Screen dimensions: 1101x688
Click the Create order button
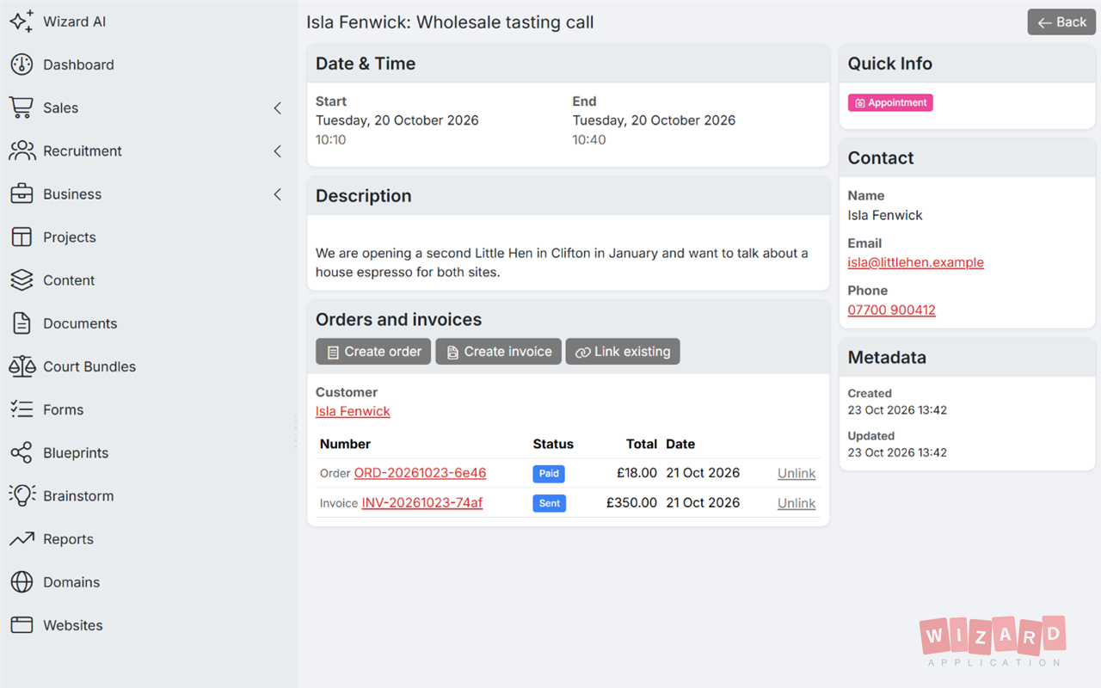pyautogui.click(x=373, y=352)
